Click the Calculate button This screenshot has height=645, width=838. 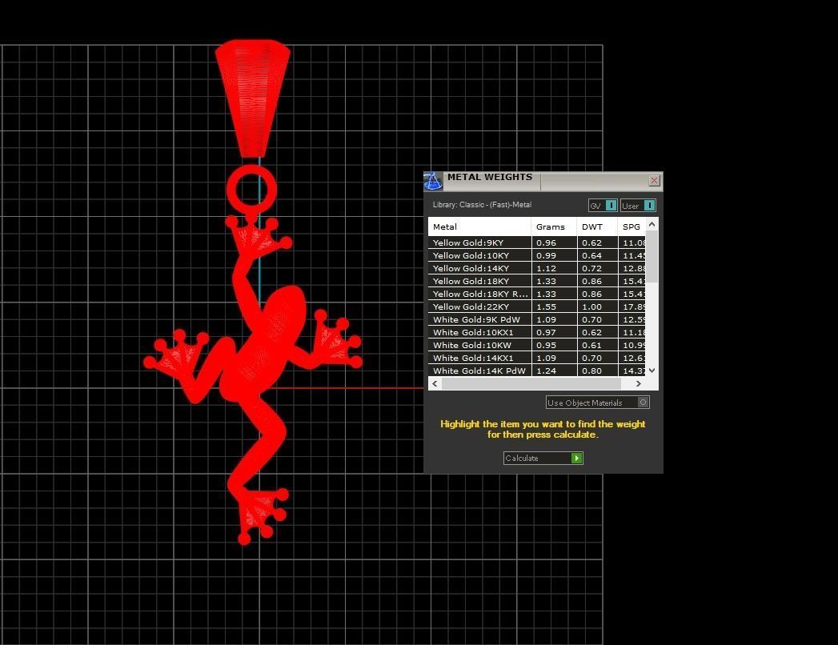543,458
